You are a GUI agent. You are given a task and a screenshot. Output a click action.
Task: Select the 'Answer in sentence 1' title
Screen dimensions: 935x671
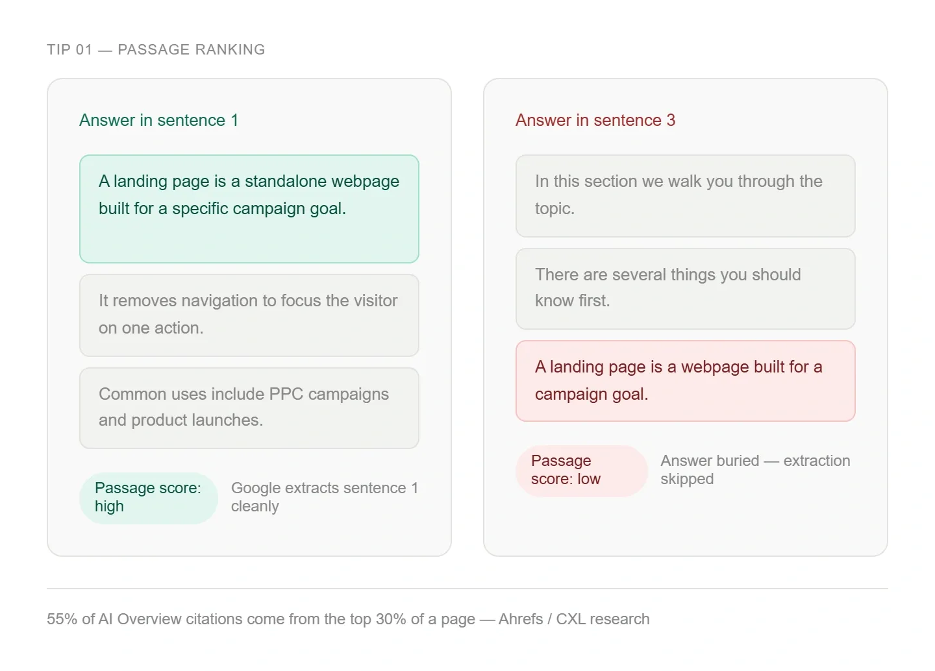tap(158, 120)
